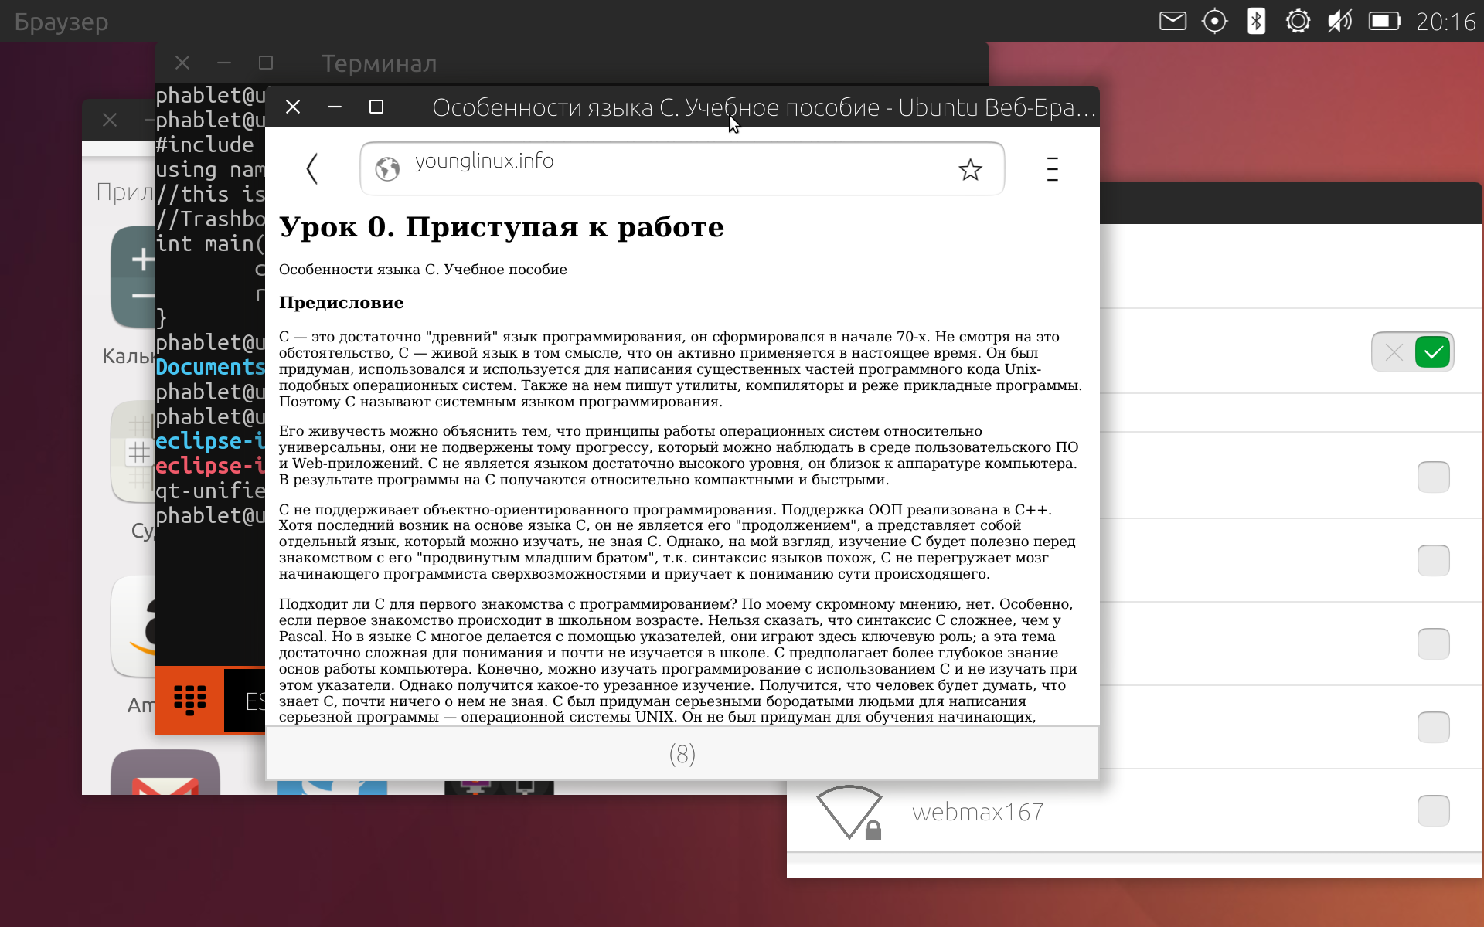
Task: Open the mail indicator in the top panel
Action: pyautogui.click(x=1173, y=21)
